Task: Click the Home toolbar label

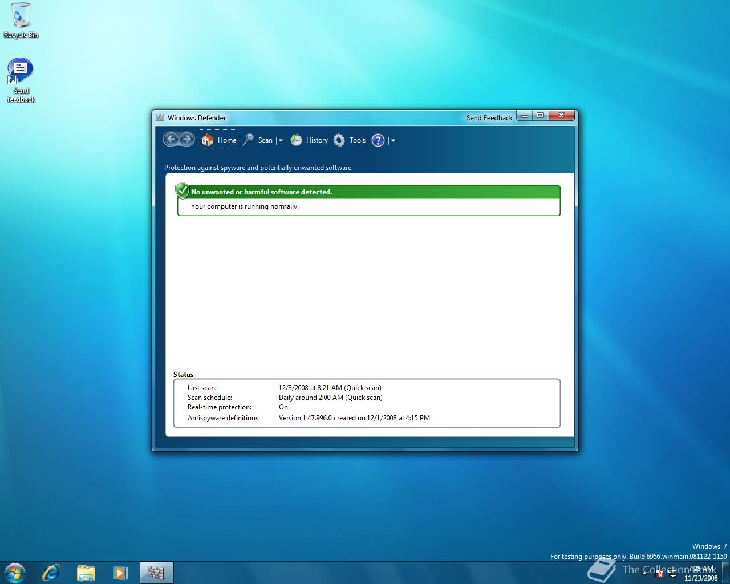Action: [227, 140]
